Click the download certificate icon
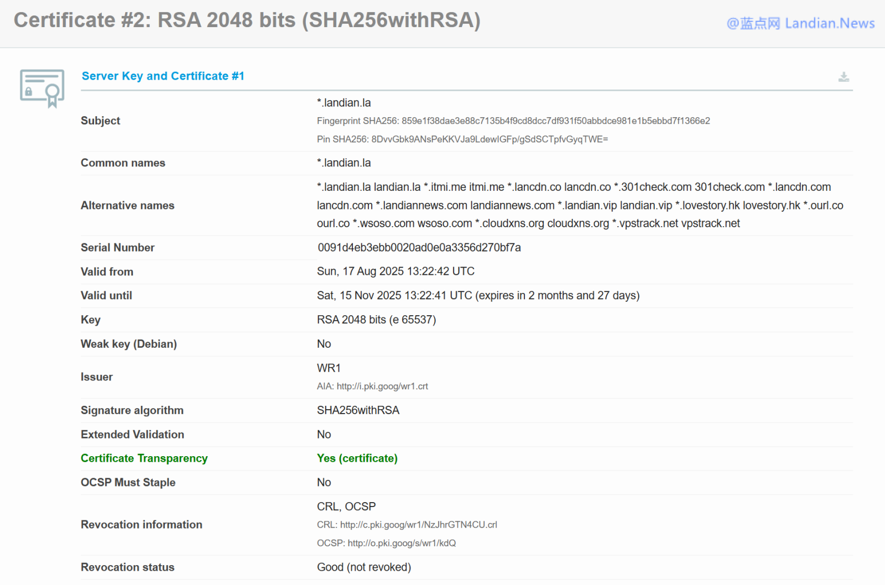The width and height of the screenshot is (885, 585). (843, 77)
